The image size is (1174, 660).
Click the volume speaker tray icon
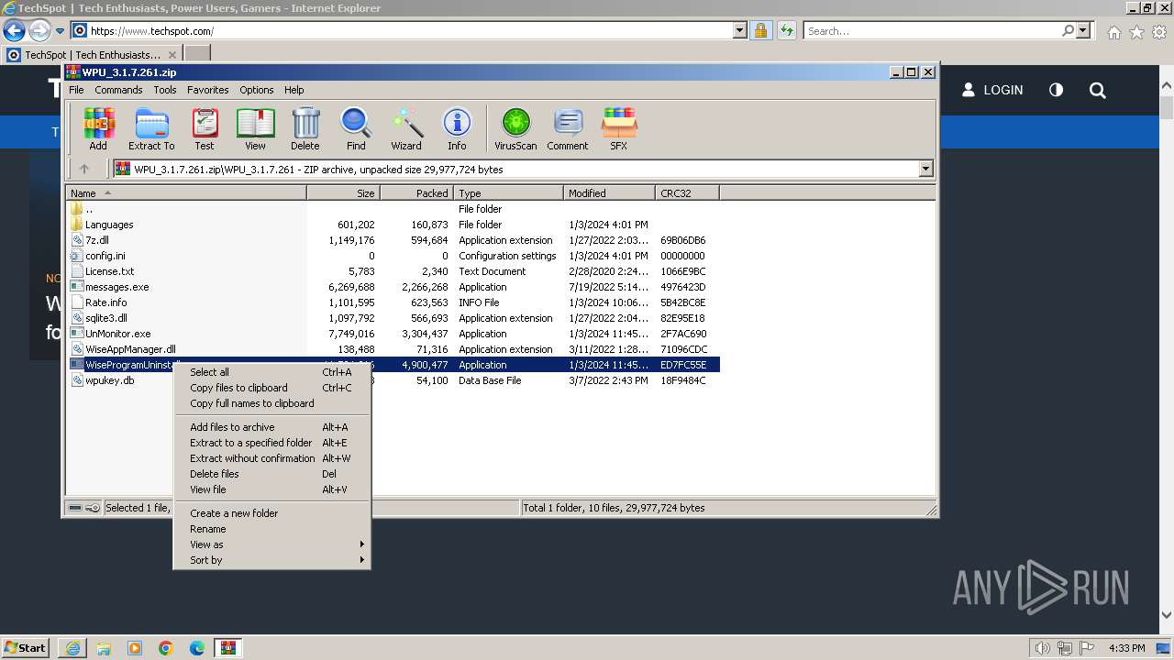pos(1042,648)
